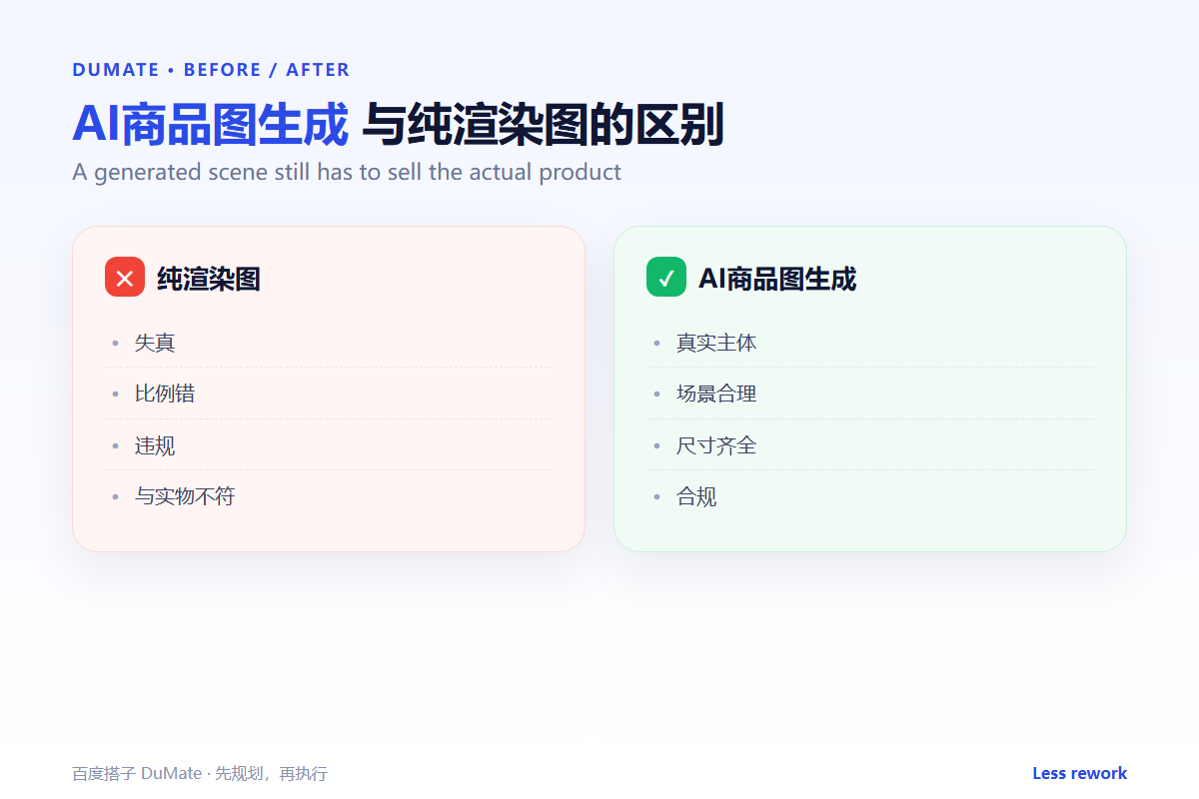Click the 'AI商品图生成' card heading
This screenshot has height=799, width=1199.
777,279
